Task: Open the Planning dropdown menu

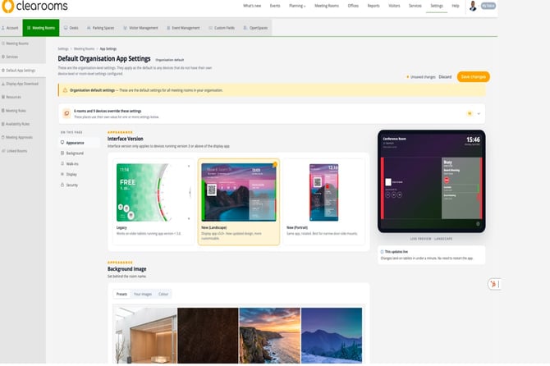Action: (x=297, y=6)
